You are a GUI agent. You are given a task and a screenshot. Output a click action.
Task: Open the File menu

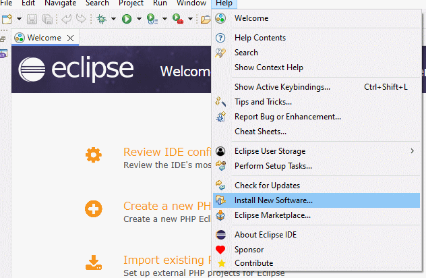(6, 3)
